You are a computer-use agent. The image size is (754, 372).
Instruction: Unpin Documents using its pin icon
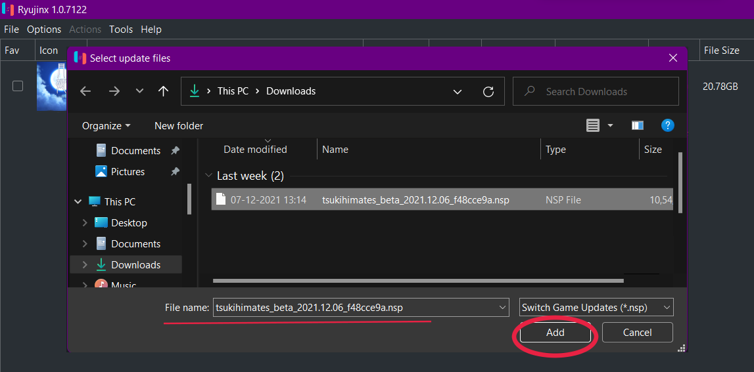click(x=175, y=151)
